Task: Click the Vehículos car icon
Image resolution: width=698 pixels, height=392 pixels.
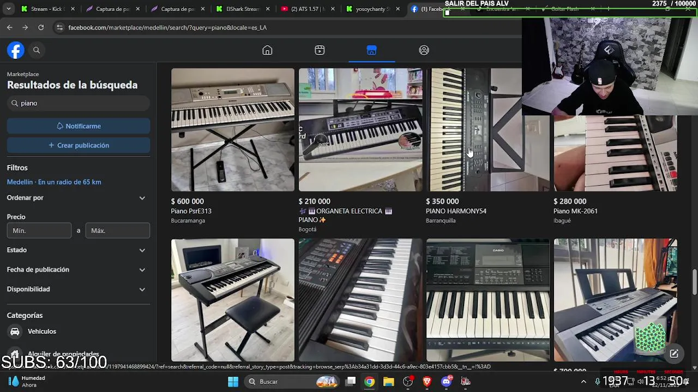Action: point(15,331)
